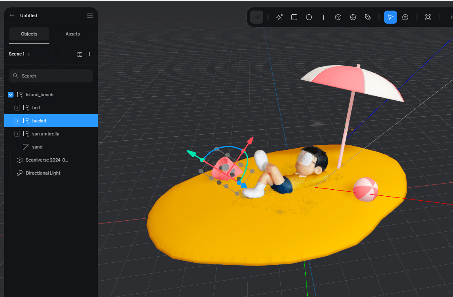The height and width of the screenshot is (297, 453).
Task: Select the Scaniverse 2024-0... object
Action: click(51, 160)
